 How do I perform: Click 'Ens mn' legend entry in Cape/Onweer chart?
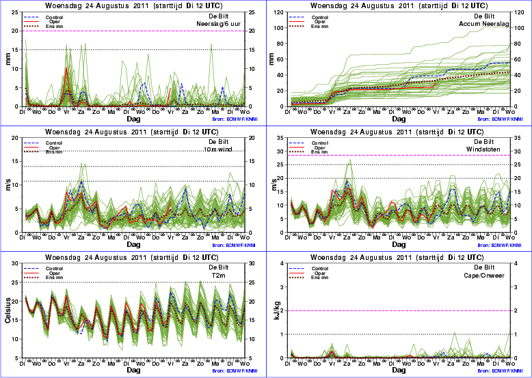tap(320, 278)
